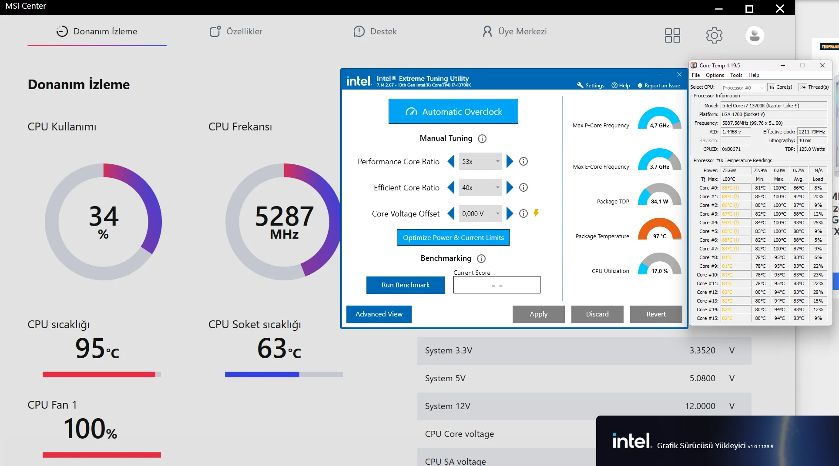
Task: Increase Core Voltage Offset with right arrow
Action: (x=510, y=213)
